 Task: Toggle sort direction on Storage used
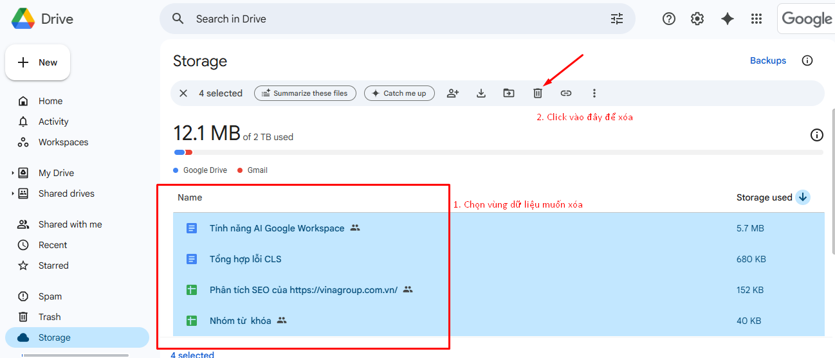click(802, 197)
